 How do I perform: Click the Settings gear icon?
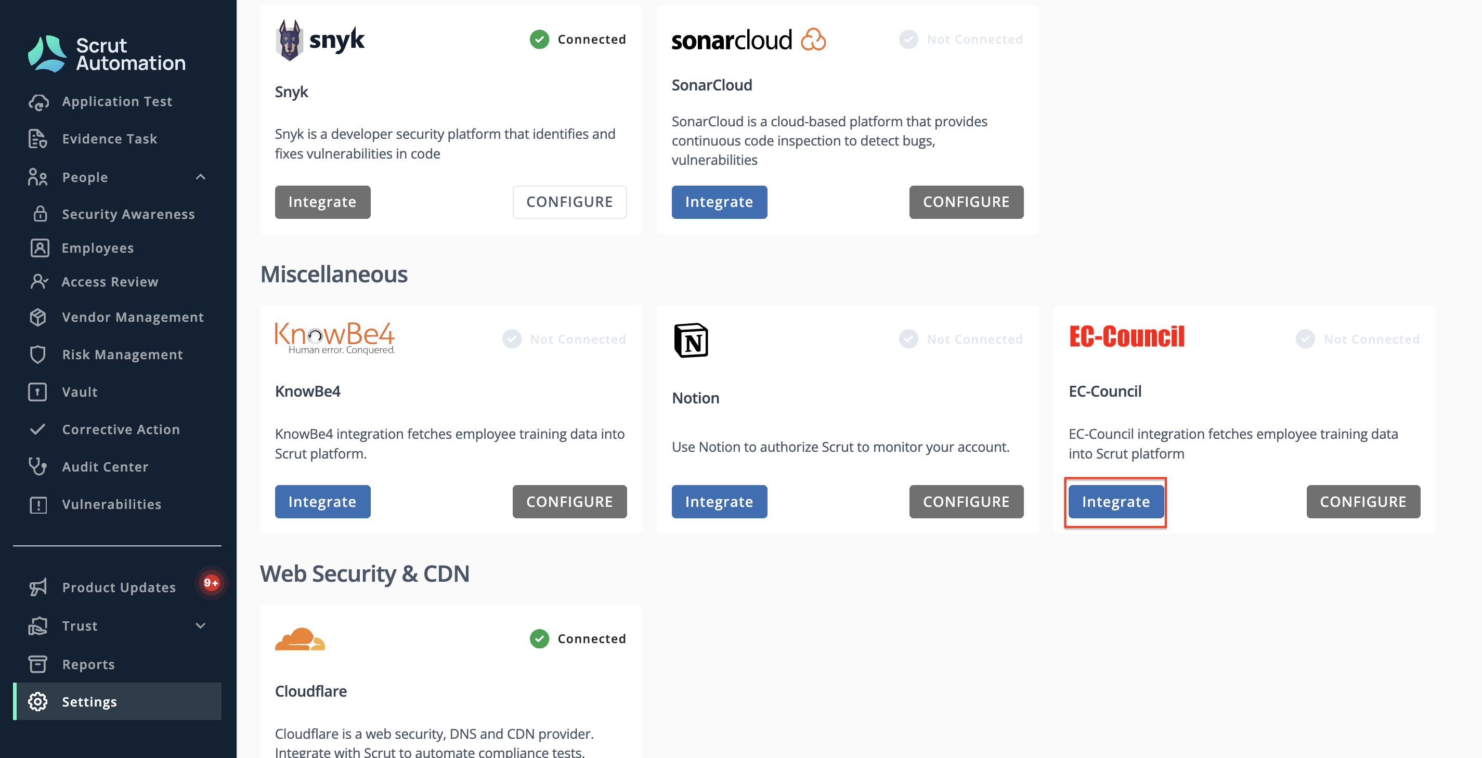[x=38, y=702]
